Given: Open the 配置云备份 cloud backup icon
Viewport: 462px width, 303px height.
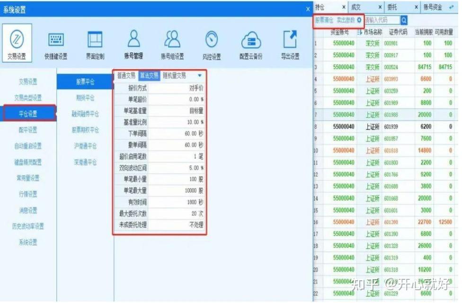Looking at the screenshot, I should point(251,43).
